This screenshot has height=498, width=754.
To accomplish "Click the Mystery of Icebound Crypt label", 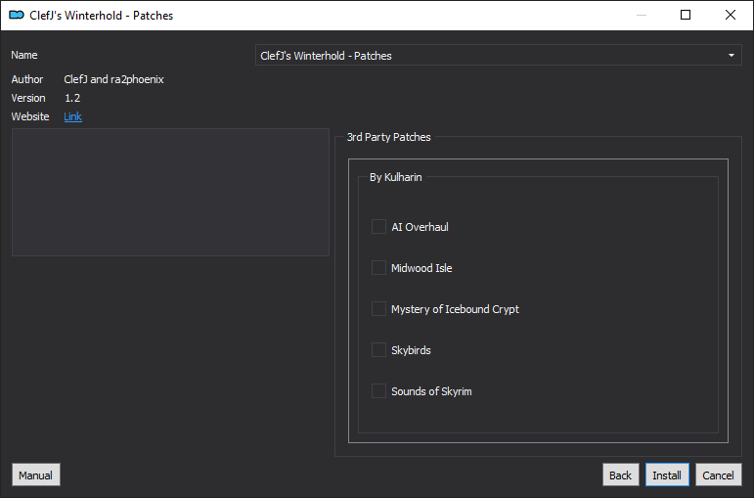I will tap(455, 309).
